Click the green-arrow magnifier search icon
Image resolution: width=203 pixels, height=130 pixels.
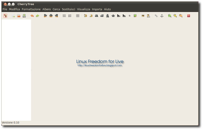[x=170, y=16]
